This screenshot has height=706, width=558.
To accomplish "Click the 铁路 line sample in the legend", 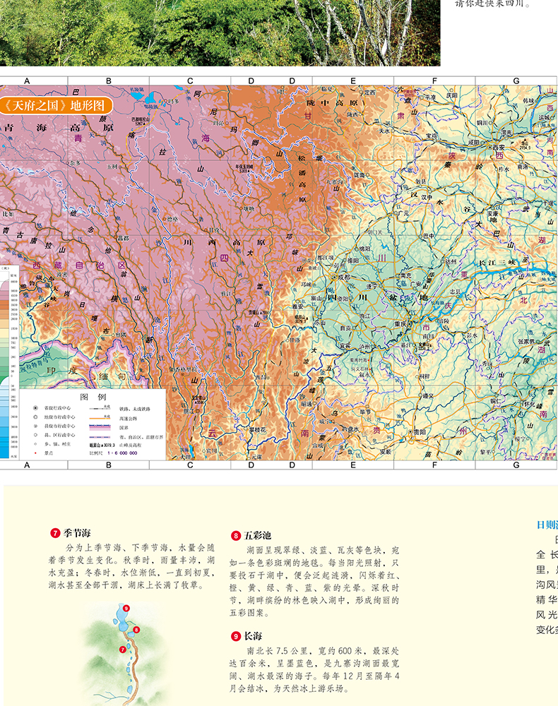I will pyautogui.click(x=100, y=408).
